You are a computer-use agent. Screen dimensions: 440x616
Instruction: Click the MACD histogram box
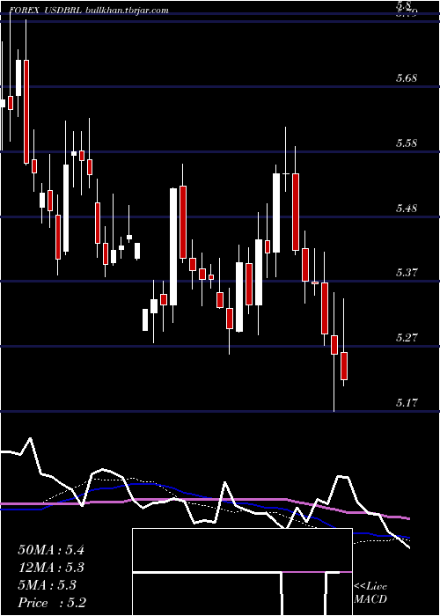tap(242, 572)
